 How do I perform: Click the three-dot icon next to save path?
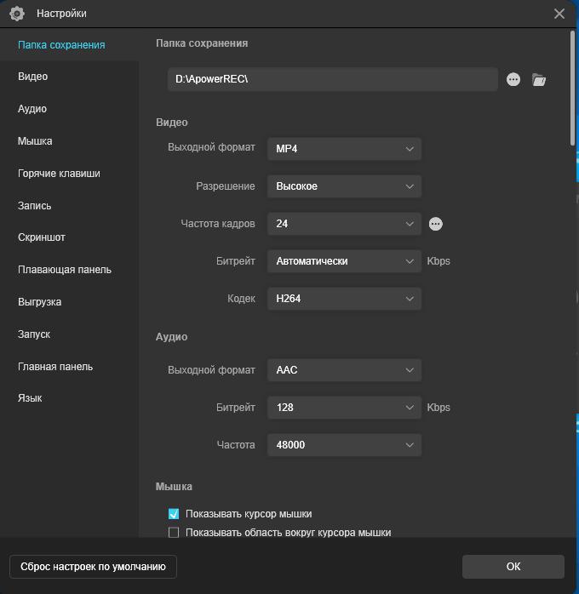(513, 79)
